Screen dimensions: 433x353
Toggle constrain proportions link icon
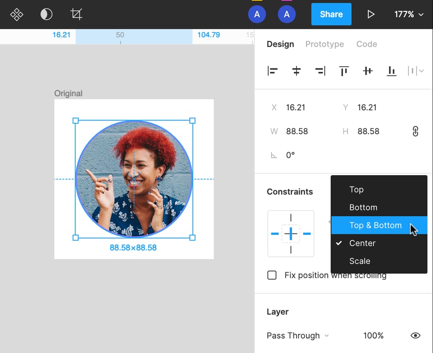(415, 131)
